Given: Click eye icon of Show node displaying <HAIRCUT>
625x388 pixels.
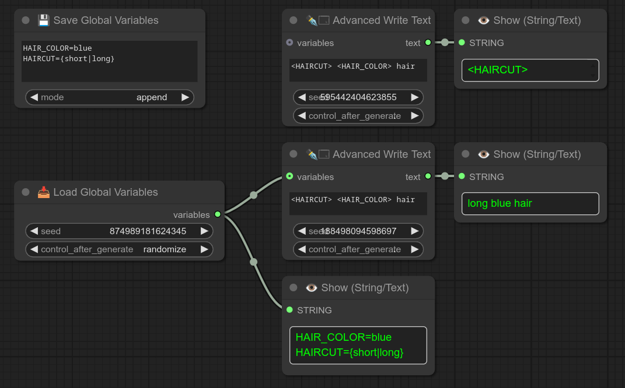Looking at the screenshot, I should 484,20.
